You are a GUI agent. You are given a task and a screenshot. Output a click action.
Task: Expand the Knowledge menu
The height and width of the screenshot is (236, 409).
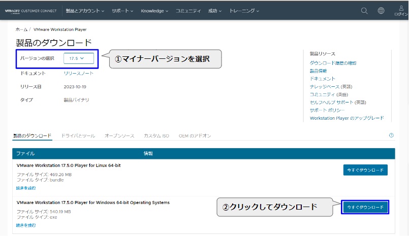pos(154,11)
